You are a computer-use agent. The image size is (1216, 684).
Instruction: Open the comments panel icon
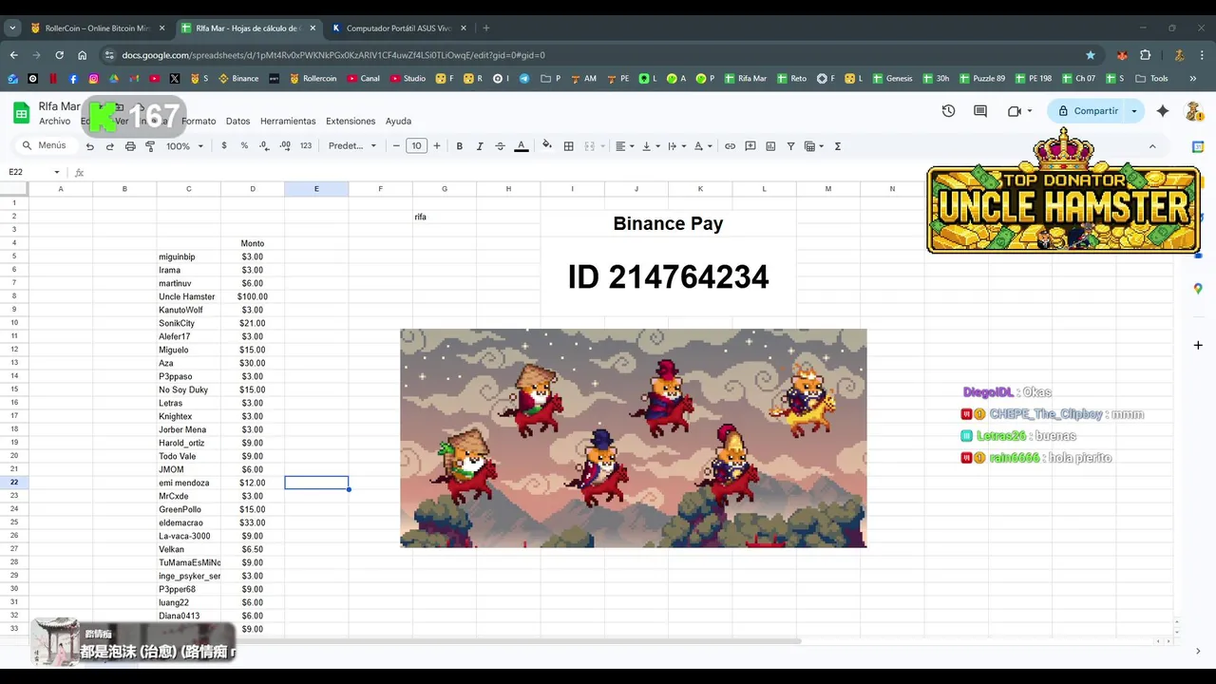980,111
